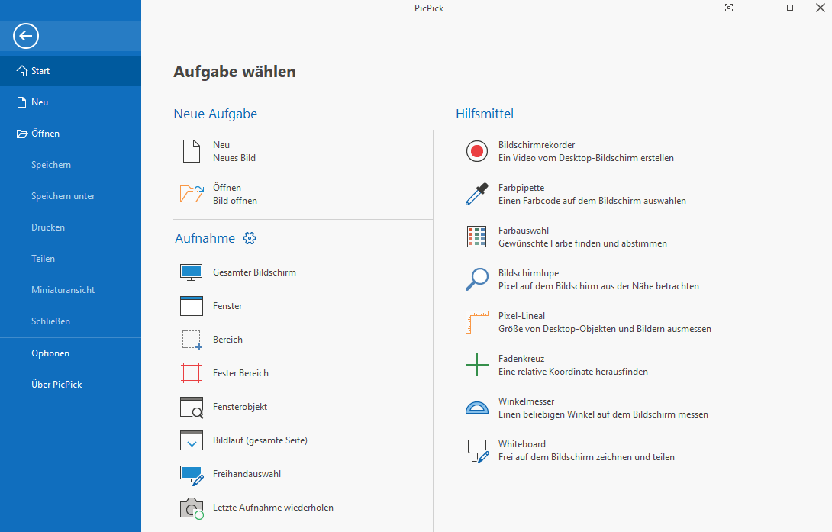The width and height of the screenshot is (832, 532).
Task: Open Pixel-Lineal via its title text
Action: [521, 316]
